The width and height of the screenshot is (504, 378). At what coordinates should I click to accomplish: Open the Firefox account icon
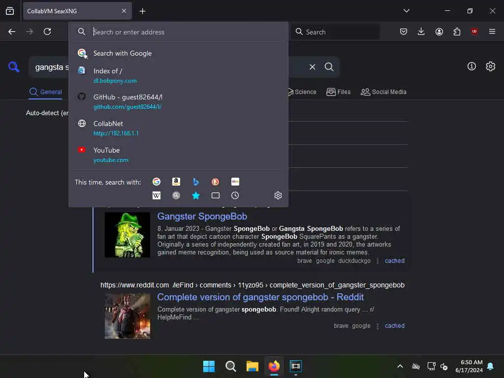point(439,31)
